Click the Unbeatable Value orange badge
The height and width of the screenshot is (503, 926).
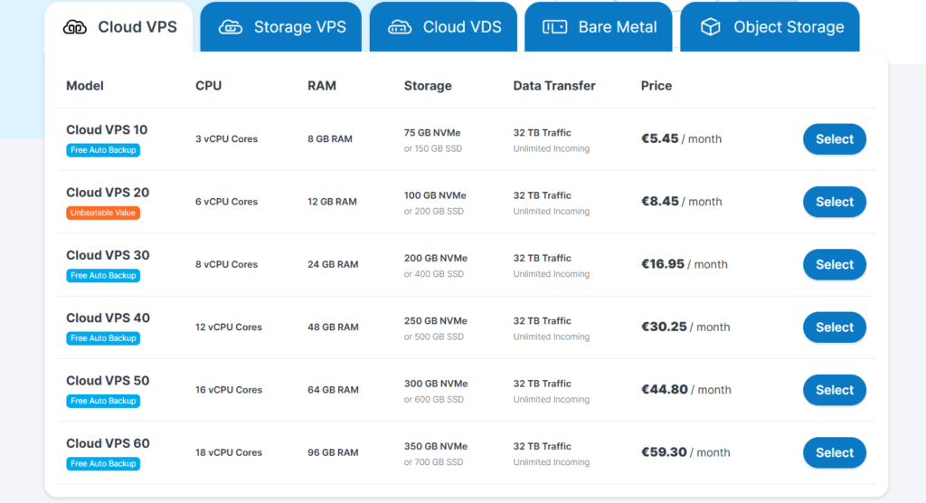click(103, 213)
